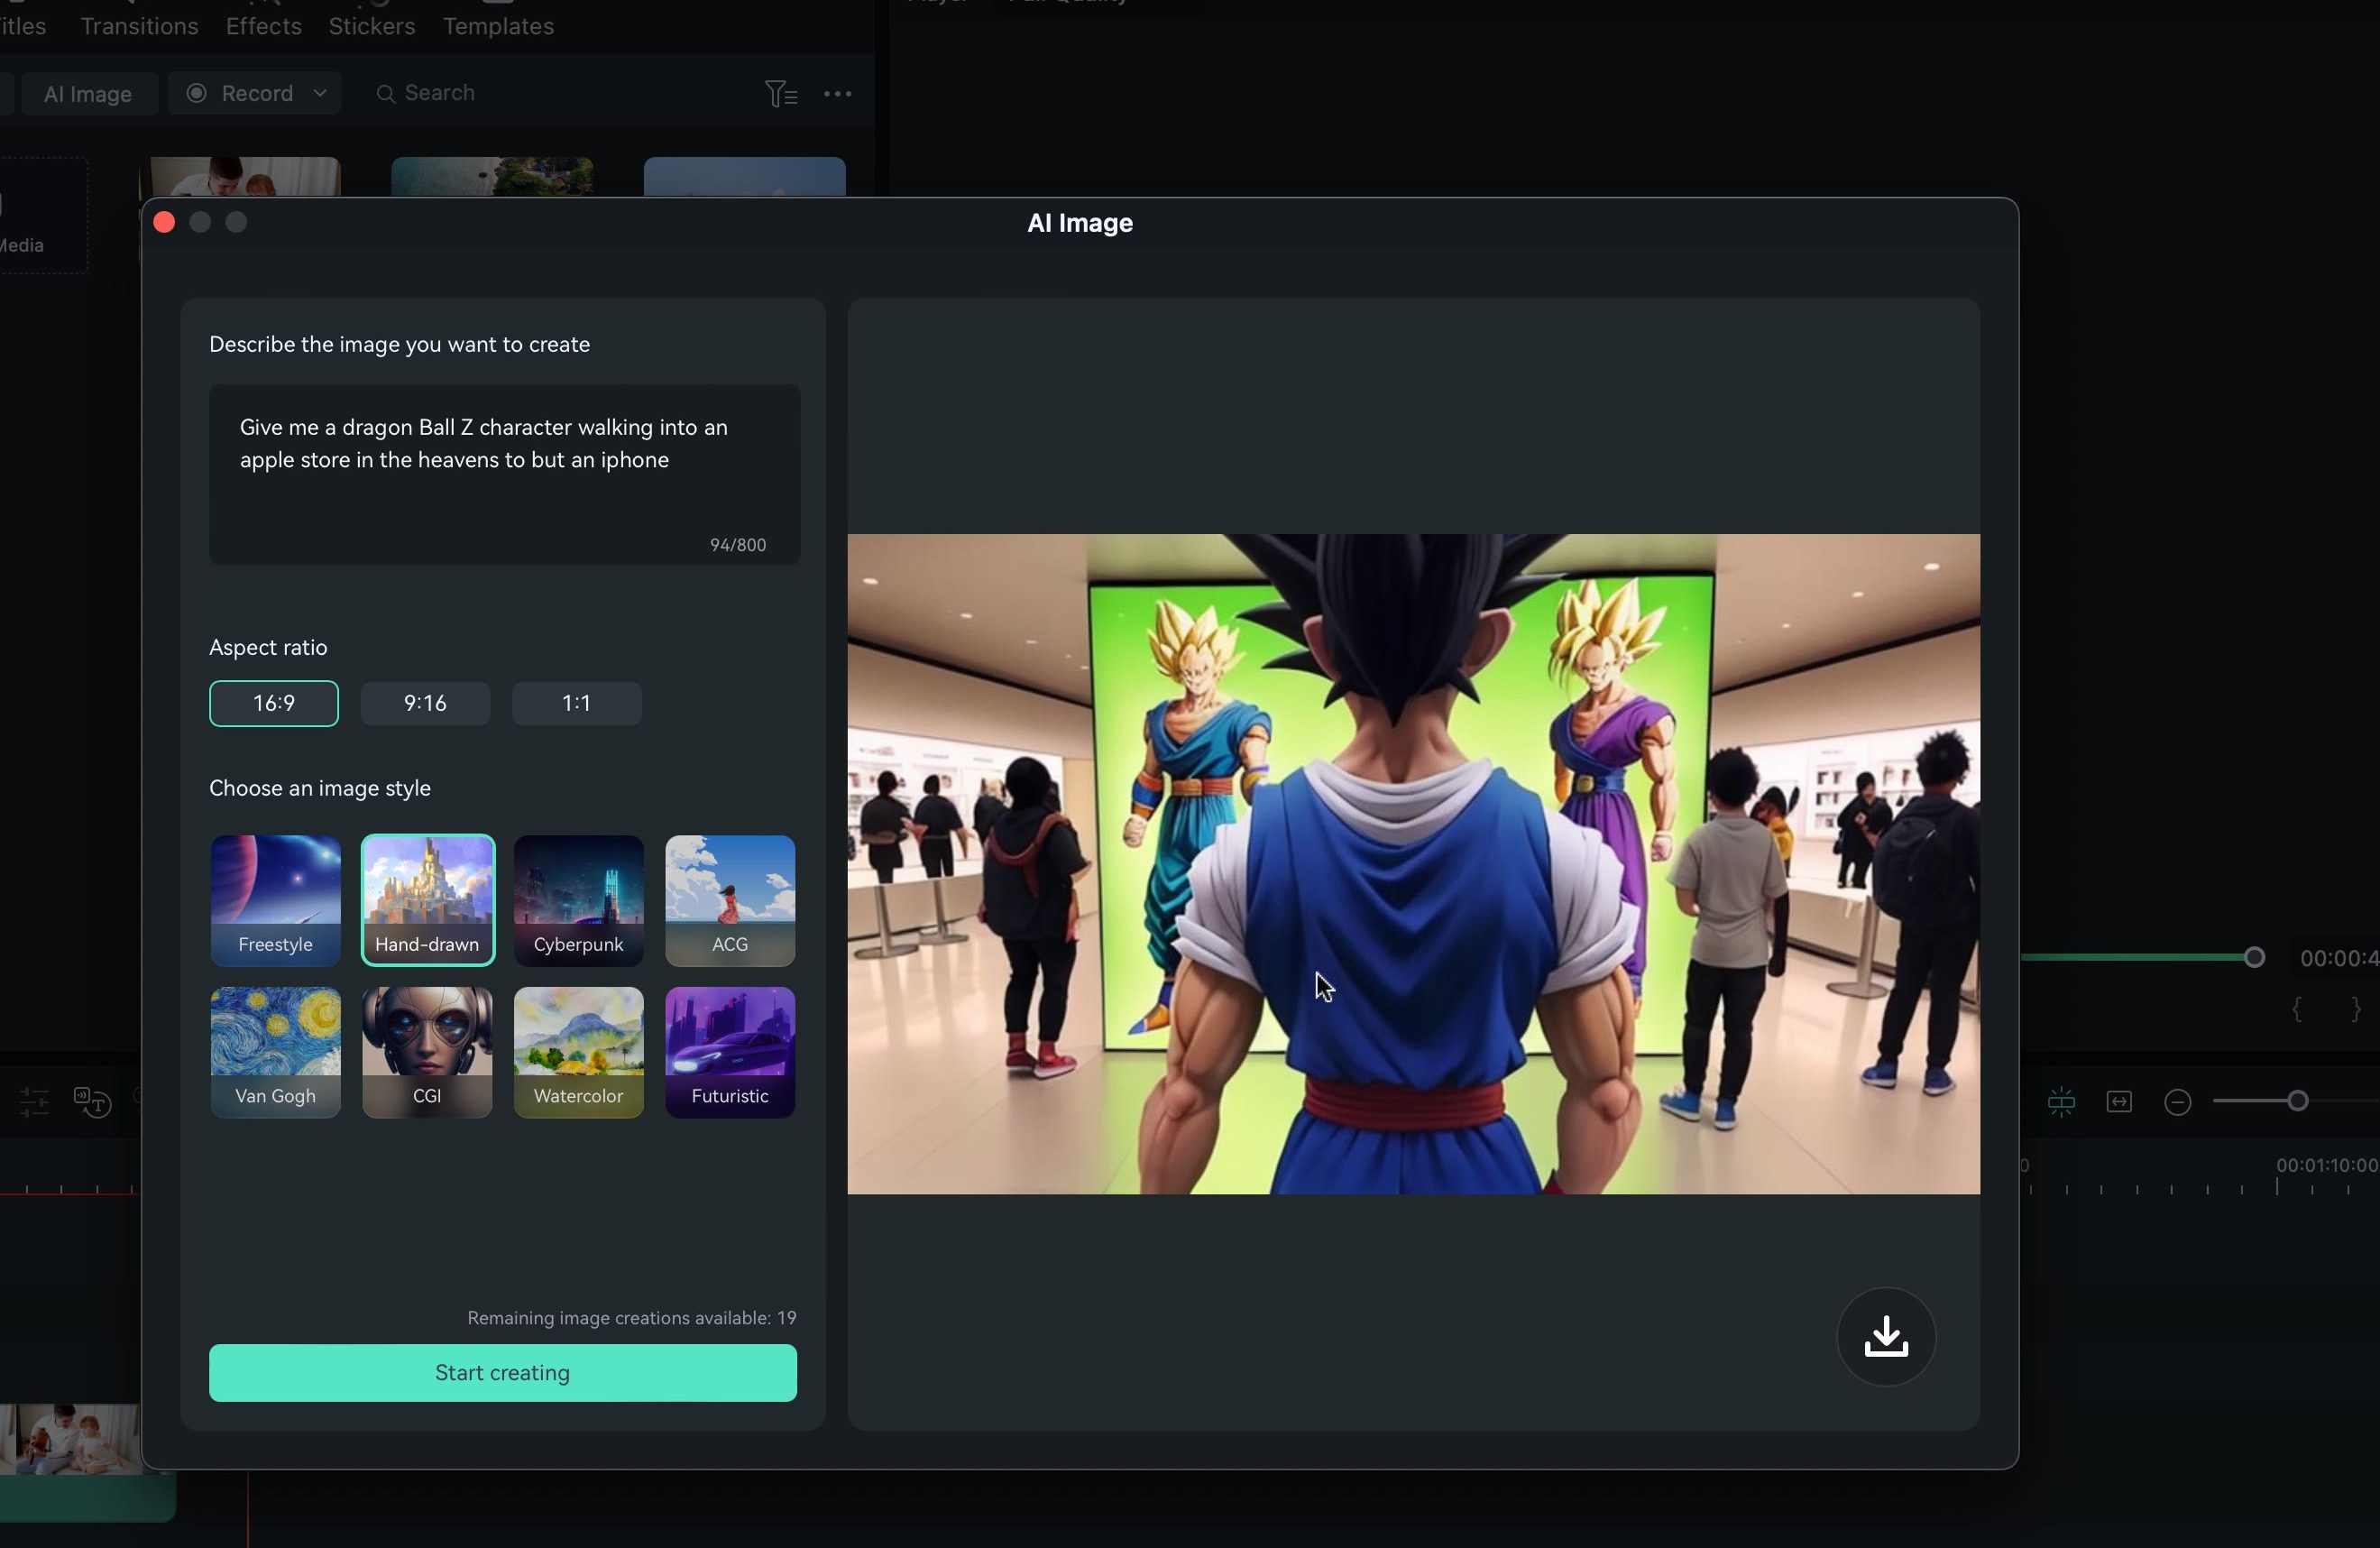Open the media filter sort icon
This screenshot has width=2380, height=1548.
[x=780, y=94]
